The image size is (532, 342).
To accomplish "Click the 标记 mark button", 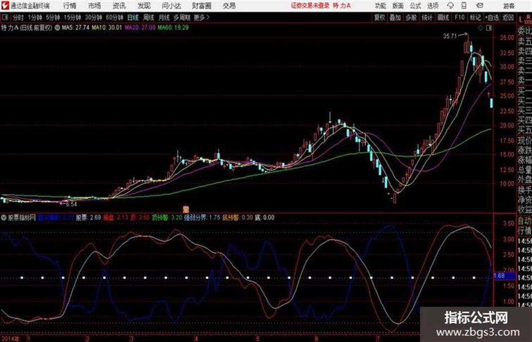I will coord(475,17).
